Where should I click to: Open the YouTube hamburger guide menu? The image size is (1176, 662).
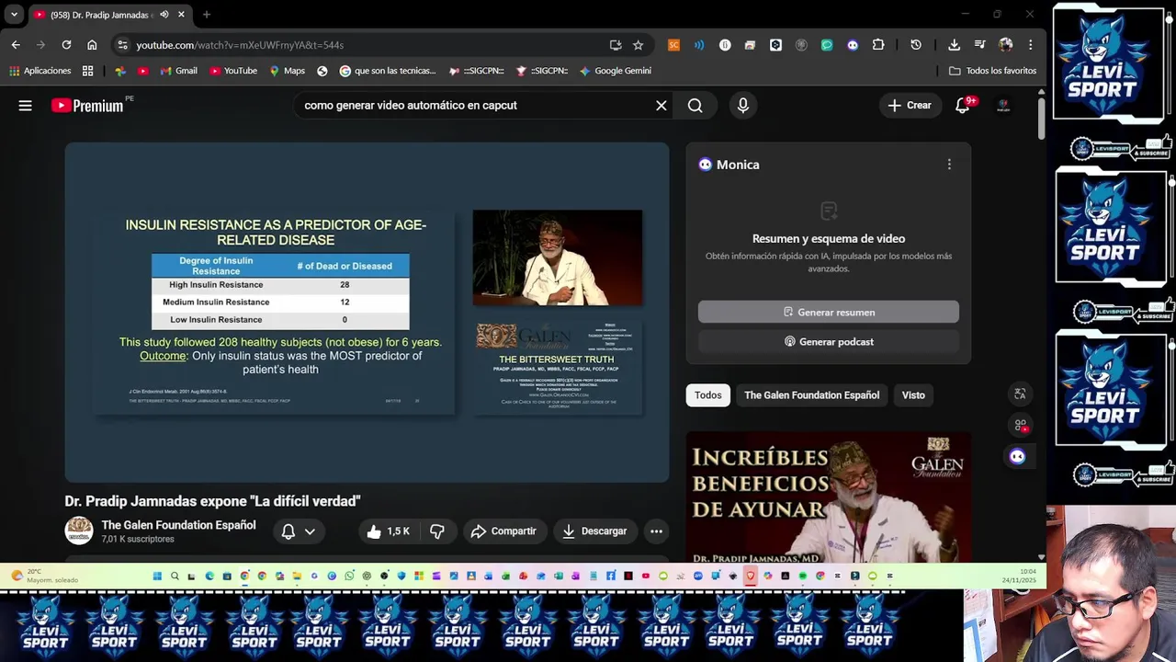(25, 106)
